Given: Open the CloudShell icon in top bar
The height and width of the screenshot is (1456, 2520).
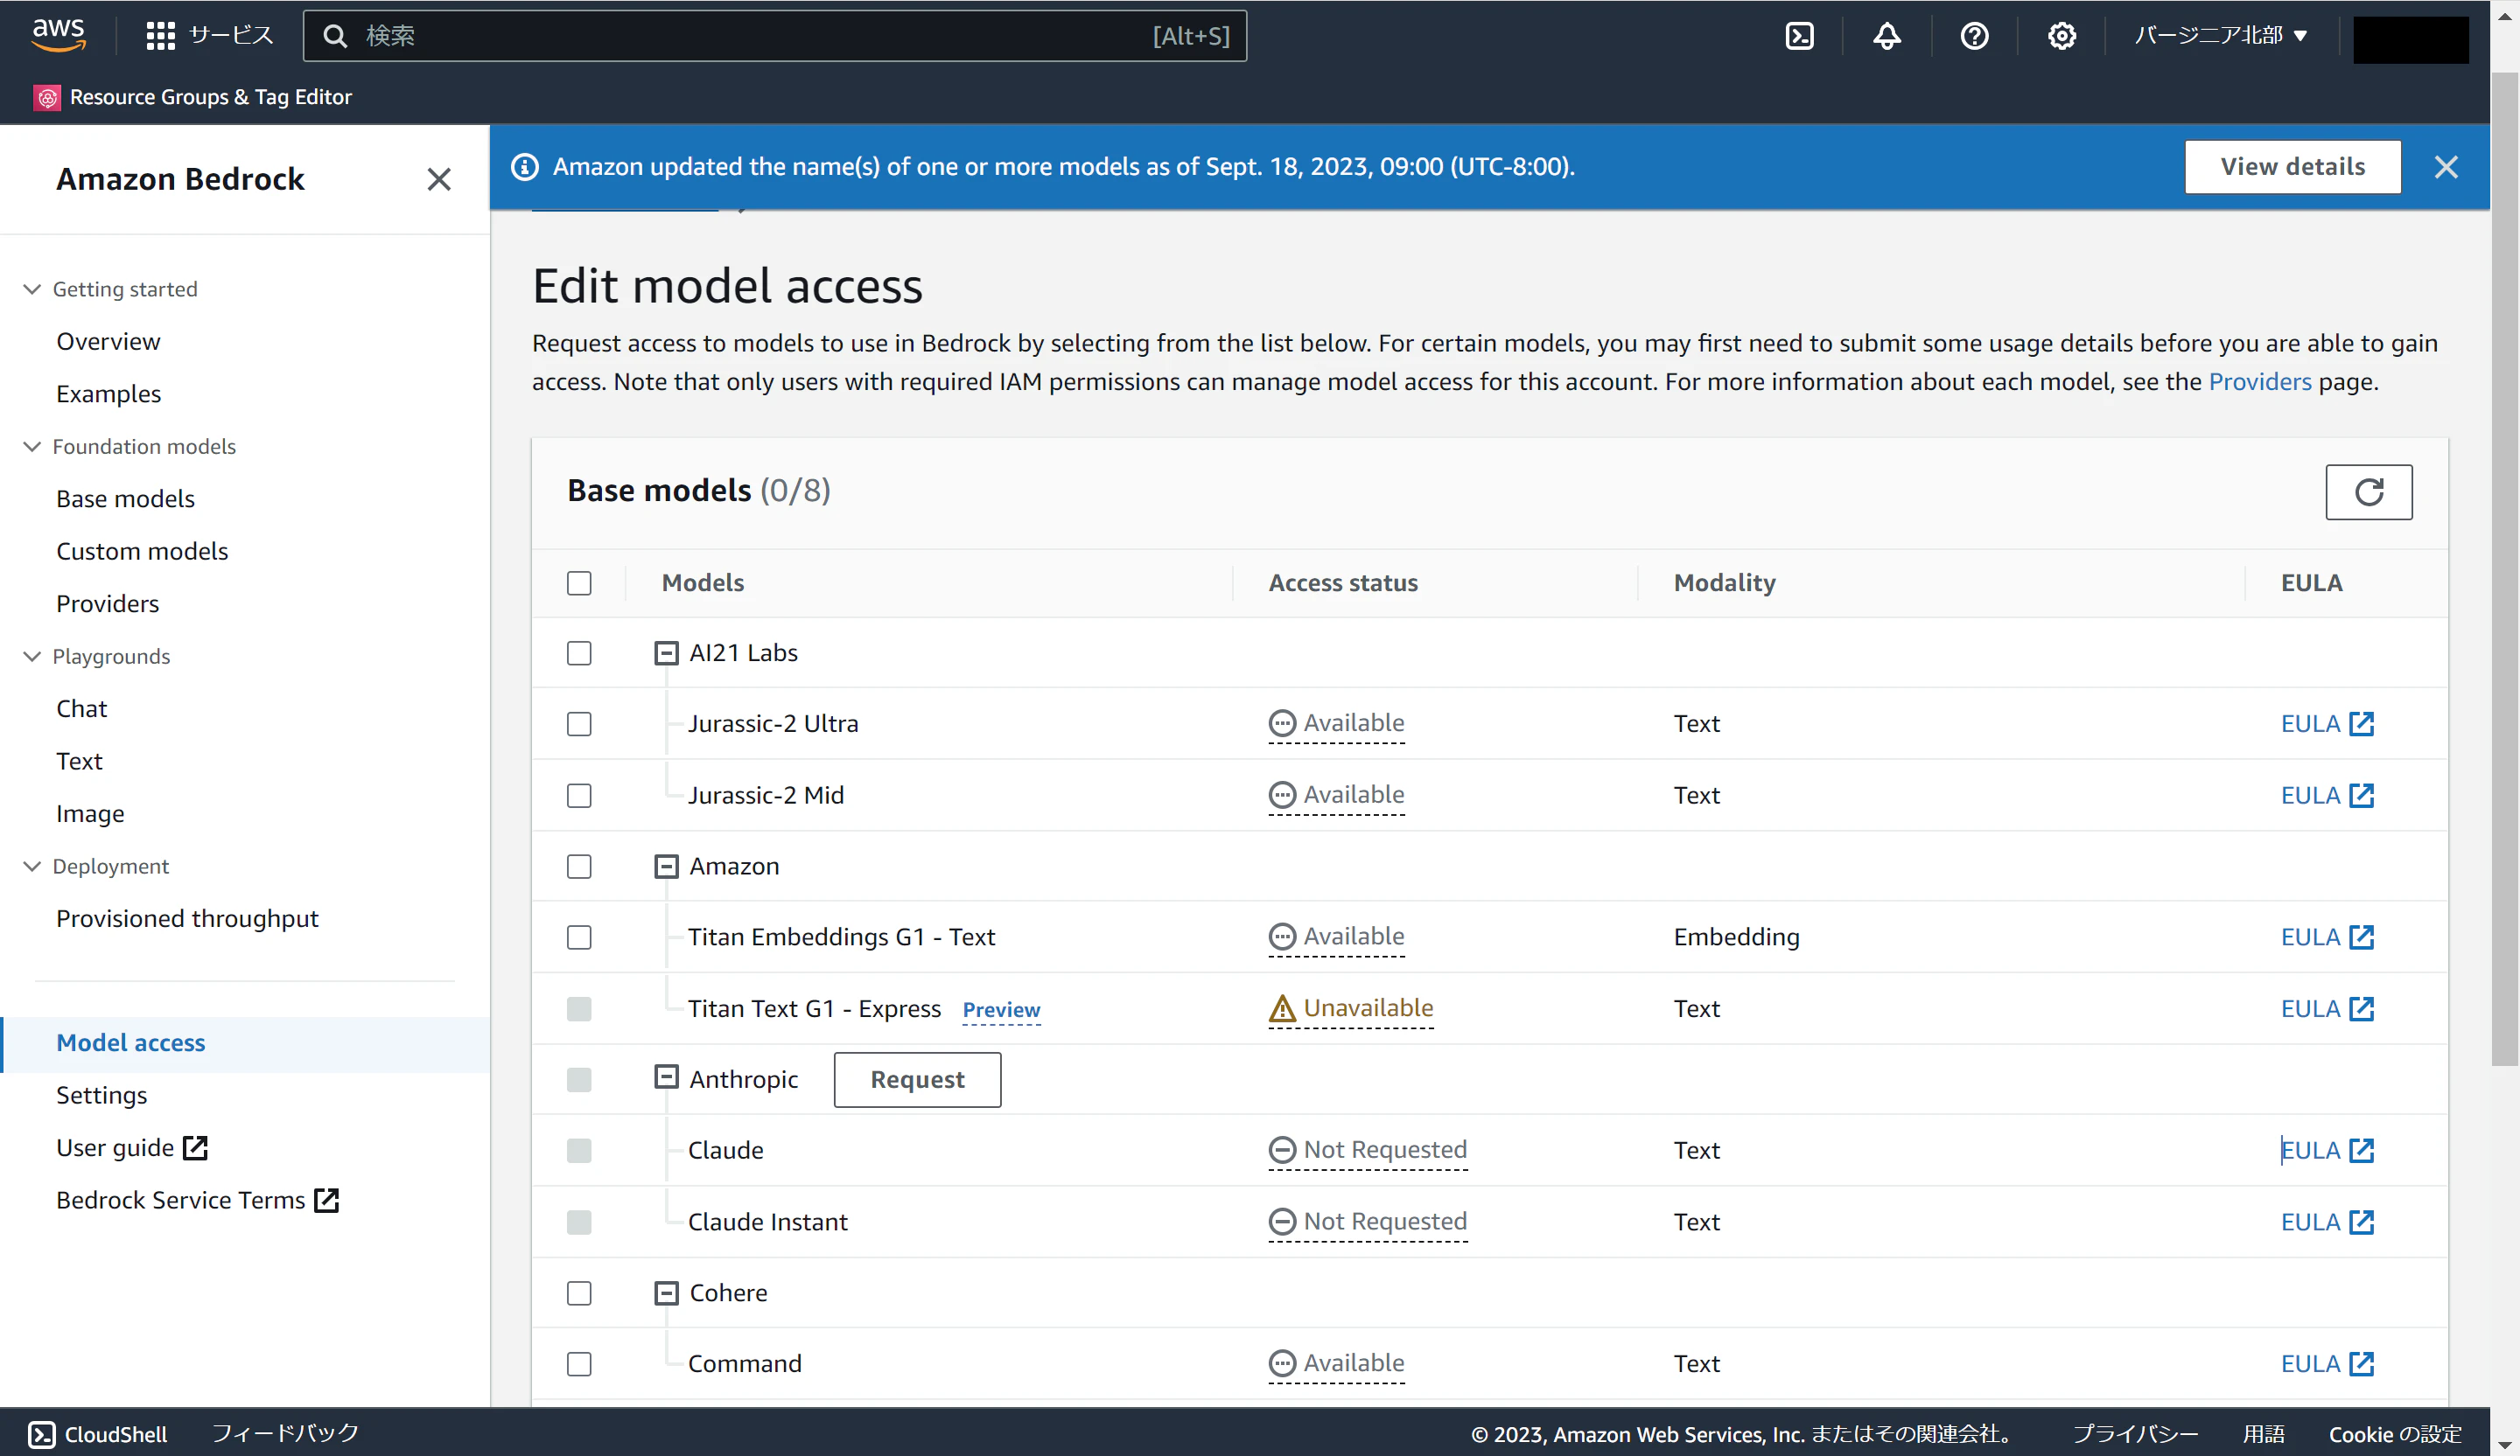Looking at the screenshot, I should coord(1799,36).
